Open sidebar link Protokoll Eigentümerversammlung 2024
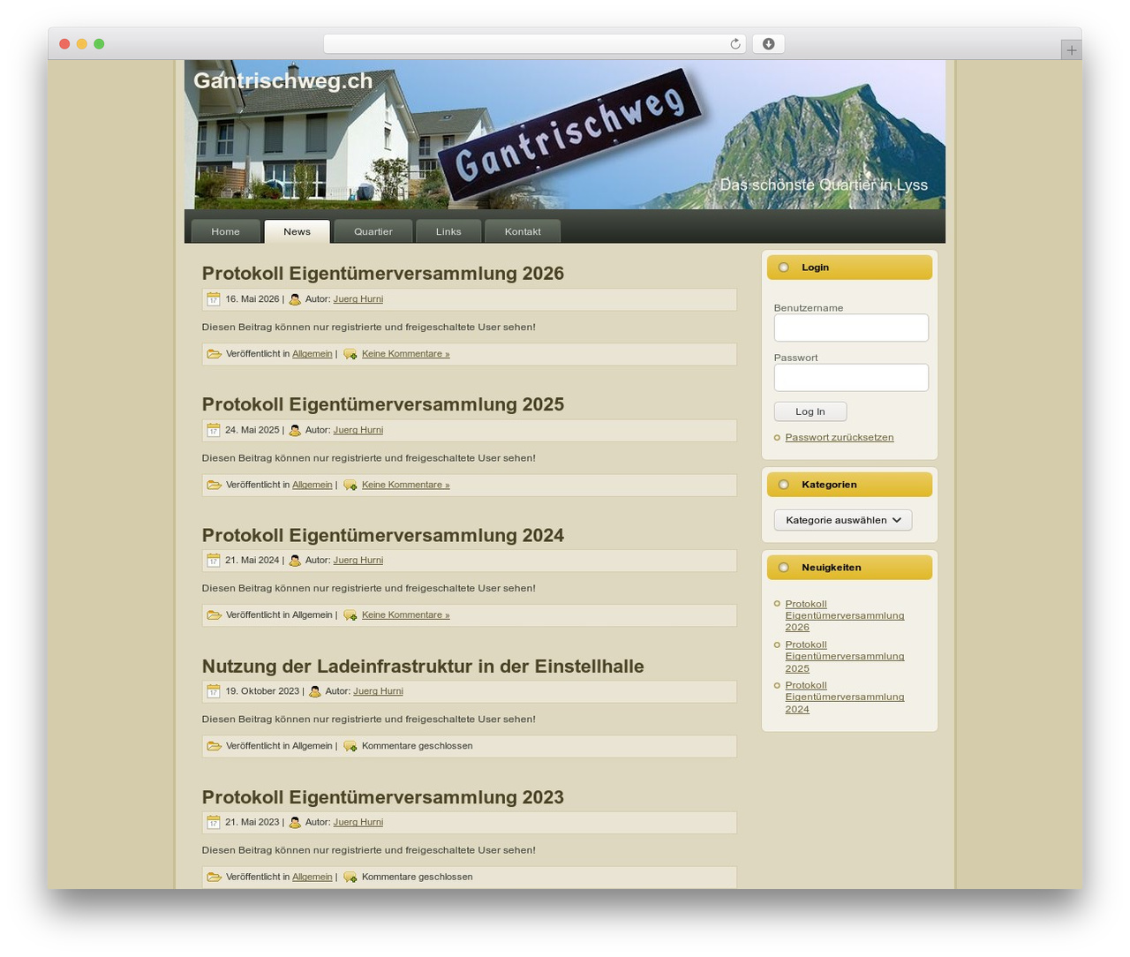Screen dimensions: 1130x957 tap(845, 697)
